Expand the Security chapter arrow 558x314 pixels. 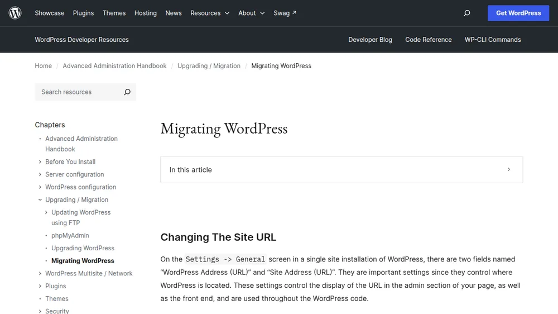coord(40,311)
